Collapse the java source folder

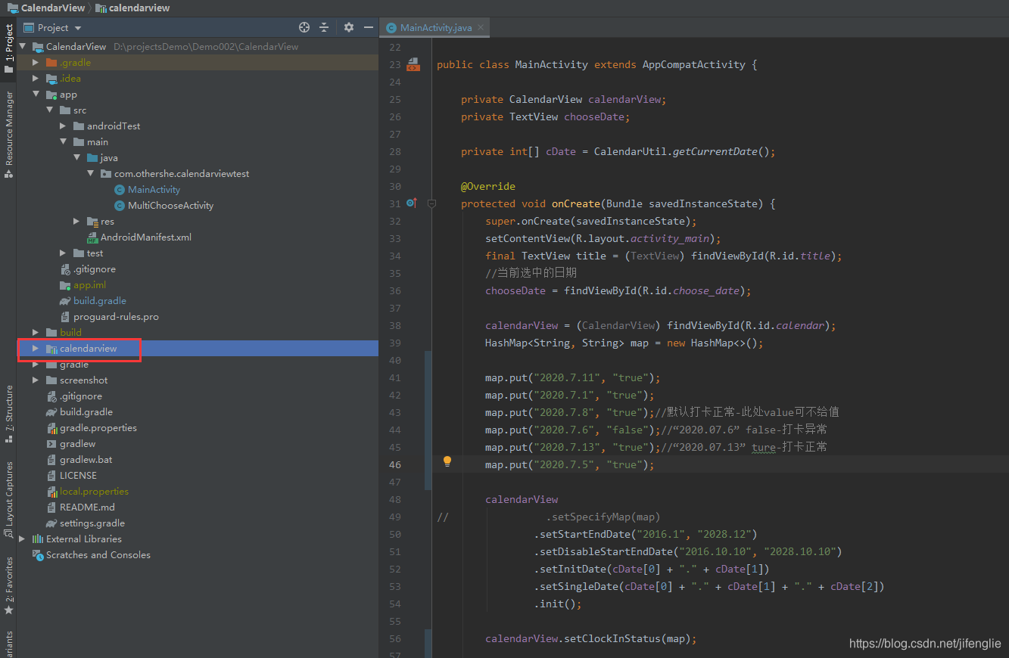point(77,158)
